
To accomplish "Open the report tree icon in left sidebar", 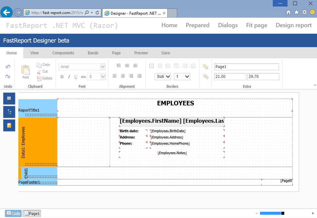I will pos(9,112).
